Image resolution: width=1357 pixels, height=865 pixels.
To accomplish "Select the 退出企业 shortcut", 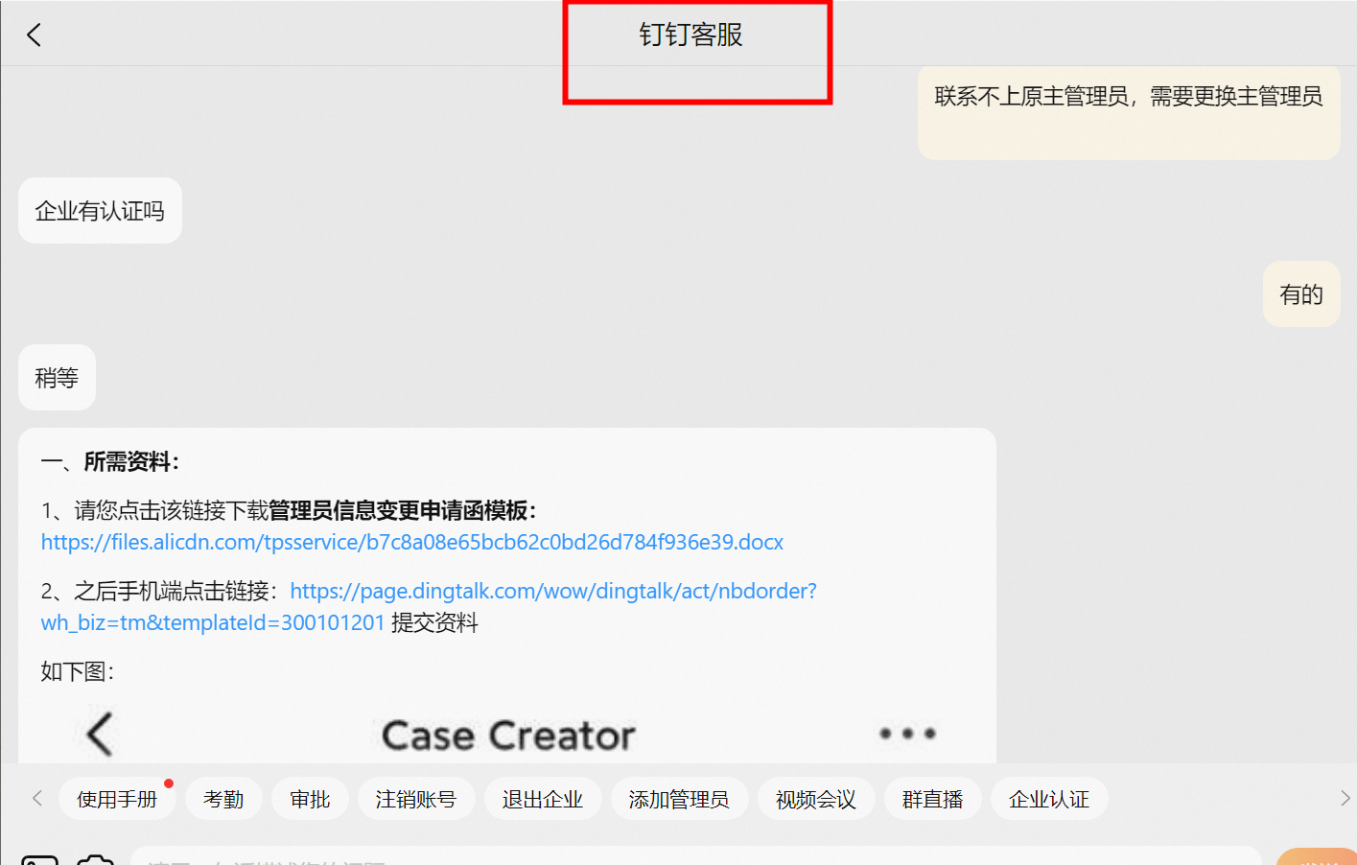I will (x=542, y=799).
